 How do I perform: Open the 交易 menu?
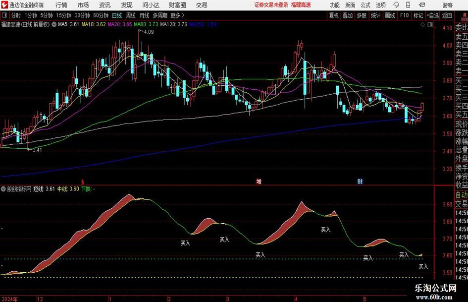pos(202,5)
